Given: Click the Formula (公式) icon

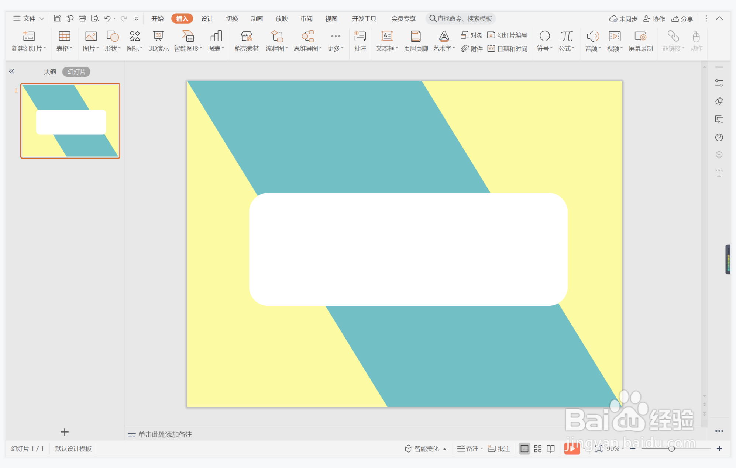Looking at the screenshot, I should point(566,37).
